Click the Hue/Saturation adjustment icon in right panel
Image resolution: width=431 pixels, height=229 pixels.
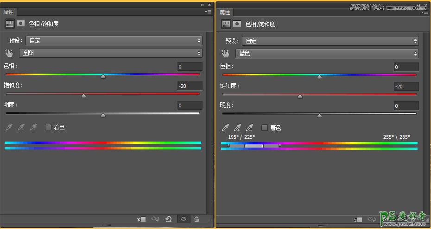point(226,24)
